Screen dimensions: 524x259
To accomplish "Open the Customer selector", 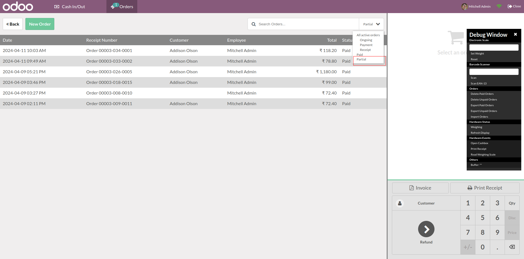I will (426, 203).
